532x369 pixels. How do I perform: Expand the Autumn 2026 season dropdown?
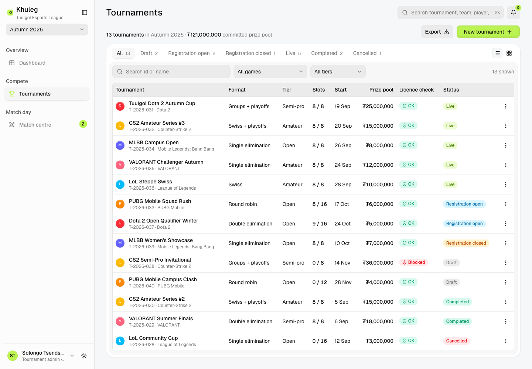[47, 30]
